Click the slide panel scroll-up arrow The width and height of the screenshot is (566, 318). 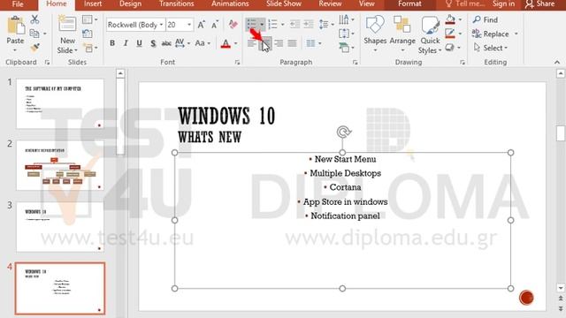point(120,73)
